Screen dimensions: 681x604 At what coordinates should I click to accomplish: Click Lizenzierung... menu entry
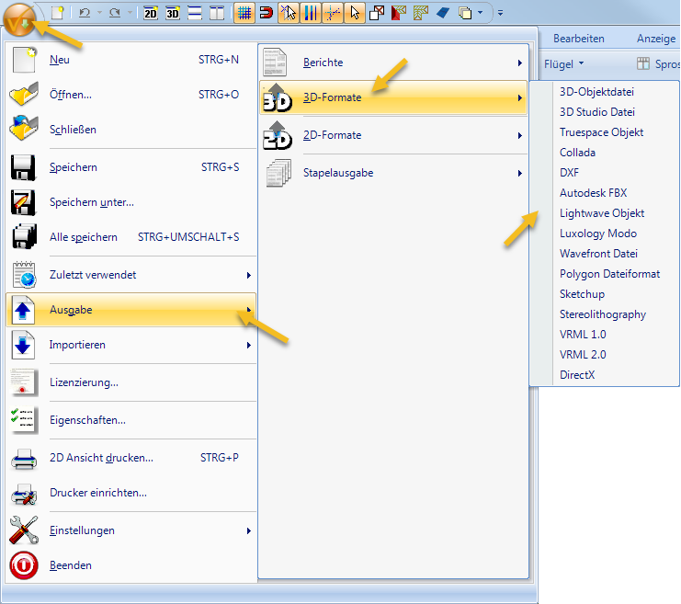pyautogui.click(x=84, y=382)
